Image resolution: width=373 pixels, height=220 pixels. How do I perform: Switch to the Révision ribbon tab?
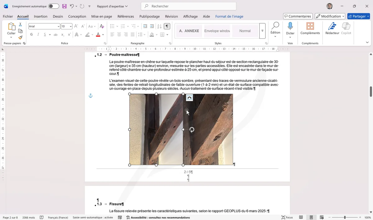[x=171, y=16]
